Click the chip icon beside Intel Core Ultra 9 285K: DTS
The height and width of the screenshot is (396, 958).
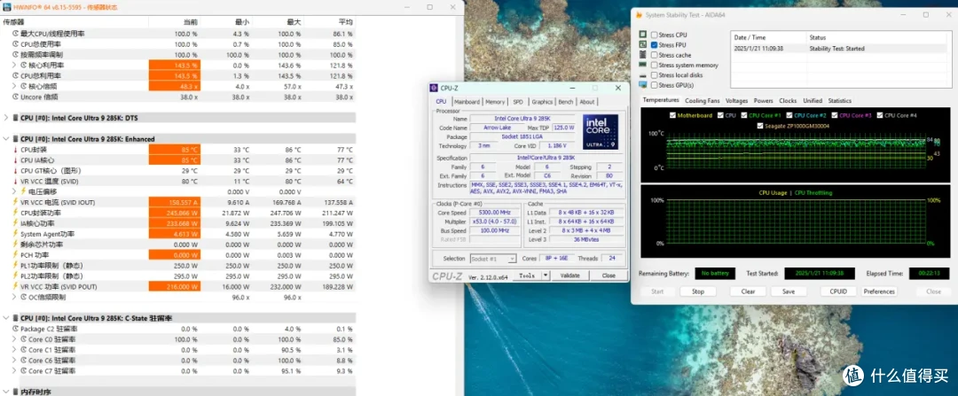click(15, 117)
